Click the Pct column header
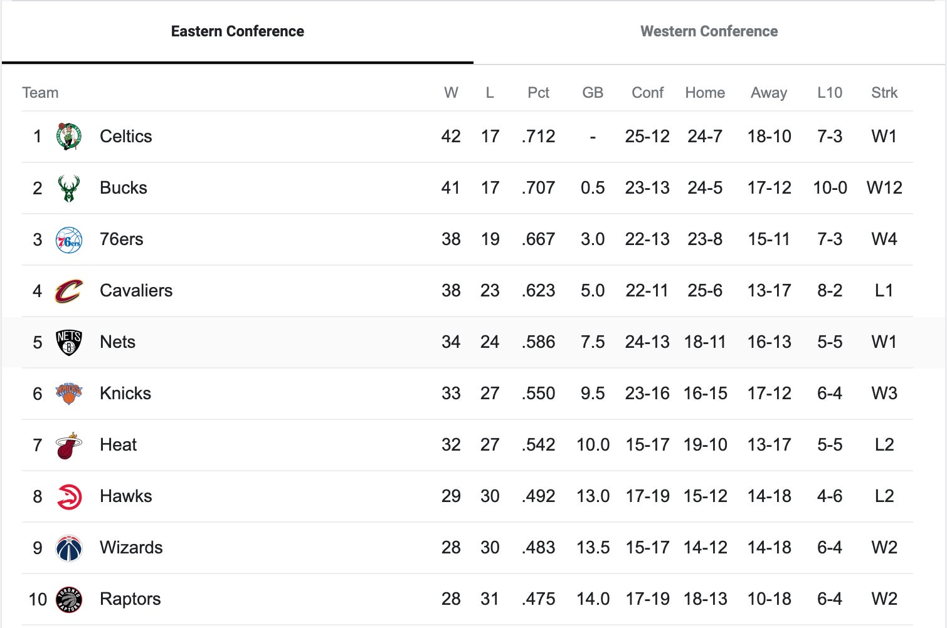Screen dimensions: 947x628 538,93
